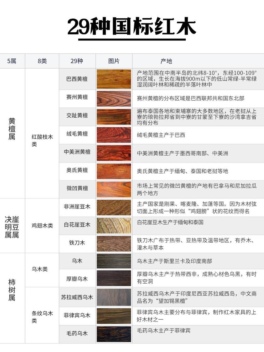Click the species name 苏拉威西乌木
The height and width of the screenshot is (352, 264).
(x=77, y=297)
